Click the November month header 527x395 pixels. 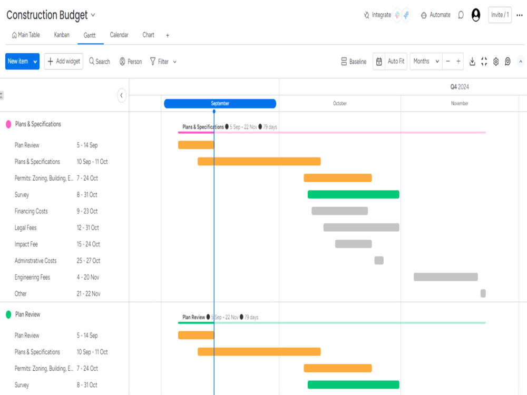[x=460, y=103]
